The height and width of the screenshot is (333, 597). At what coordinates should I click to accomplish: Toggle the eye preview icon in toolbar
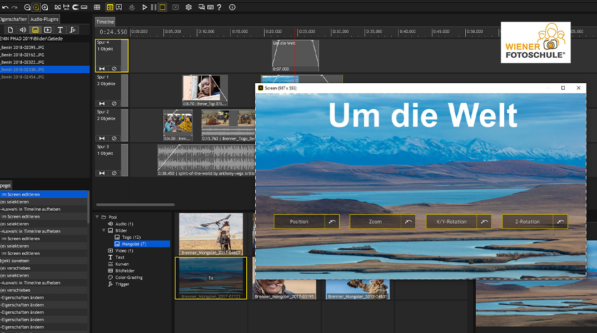coord(110,7)
